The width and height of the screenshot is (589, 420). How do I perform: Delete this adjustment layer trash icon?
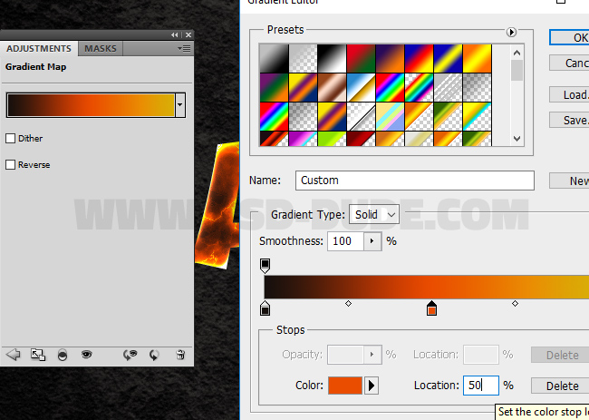click(180, 355)
